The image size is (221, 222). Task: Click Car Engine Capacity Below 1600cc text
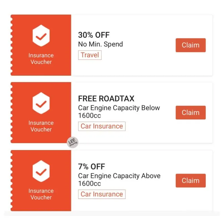coord(119,112)
